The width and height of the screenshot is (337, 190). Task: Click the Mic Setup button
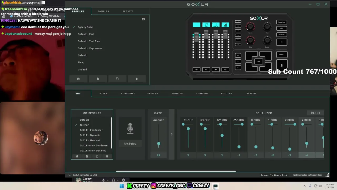[x=130, y=144]
